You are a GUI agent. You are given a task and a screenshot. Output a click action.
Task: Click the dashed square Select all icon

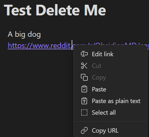pos(84,112)
